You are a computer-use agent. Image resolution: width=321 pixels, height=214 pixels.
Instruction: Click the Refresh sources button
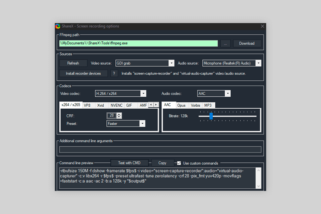73,63
